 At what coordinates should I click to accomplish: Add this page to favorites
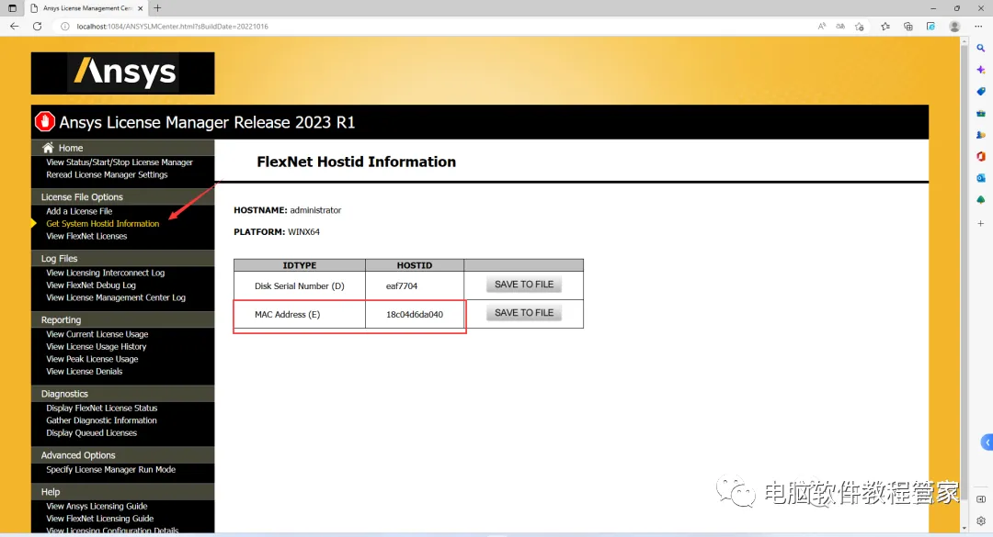point(860,27)
